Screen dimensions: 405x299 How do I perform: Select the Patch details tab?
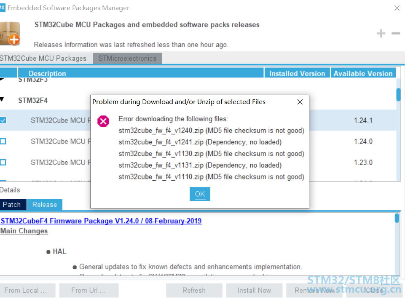point(12,205)
